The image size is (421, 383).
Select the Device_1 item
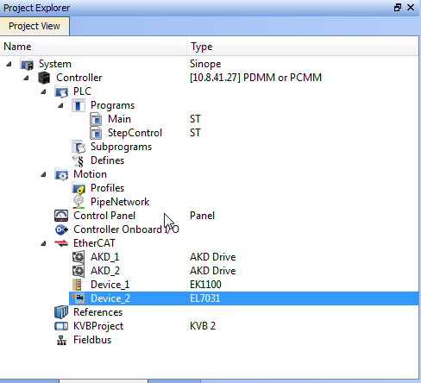pos(110,285)
